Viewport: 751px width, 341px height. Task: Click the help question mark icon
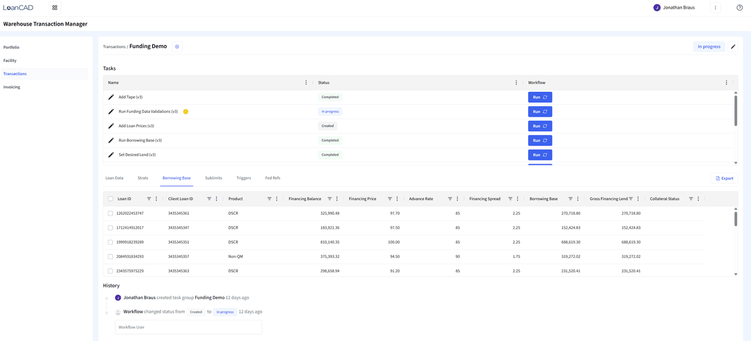(740, 7)
